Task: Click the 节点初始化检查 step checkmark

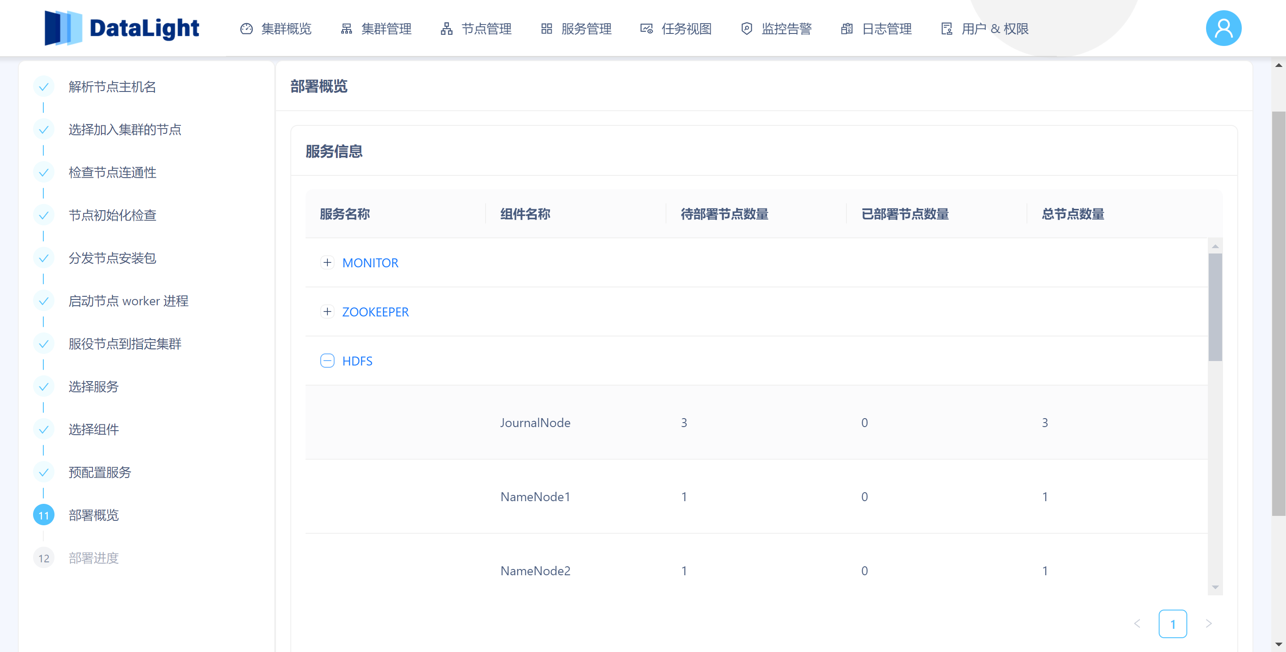Action: click(44, 216)
